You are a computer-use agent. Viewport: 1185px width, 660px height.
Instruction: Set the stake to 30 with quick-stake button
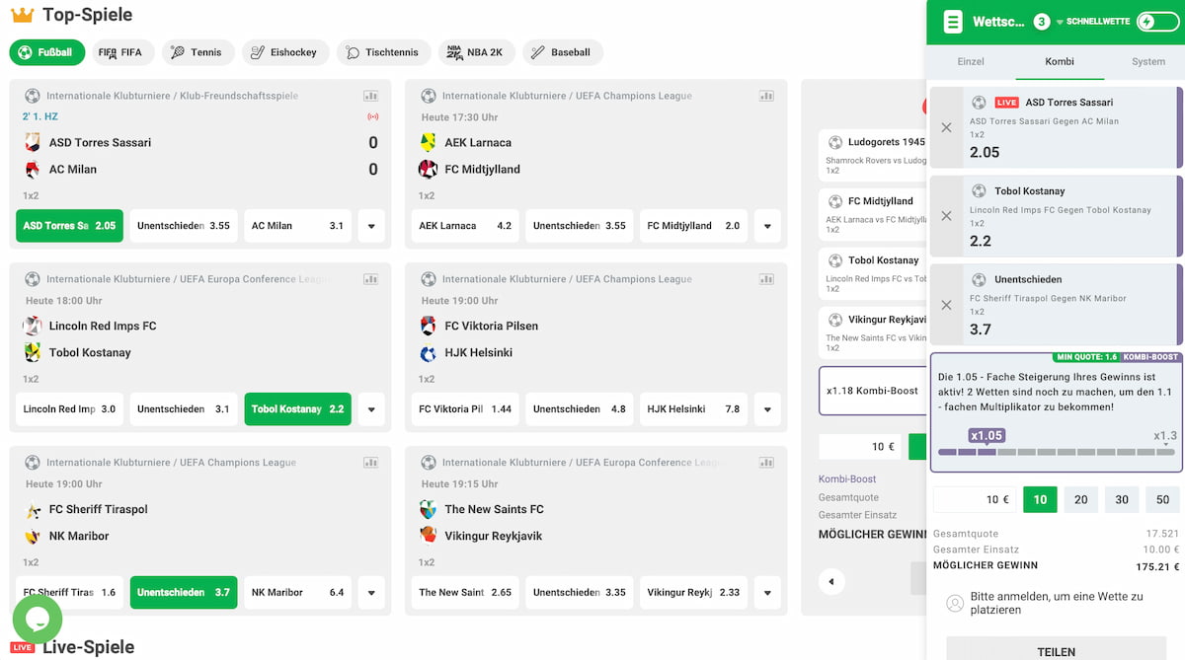tap(1122, 499)
